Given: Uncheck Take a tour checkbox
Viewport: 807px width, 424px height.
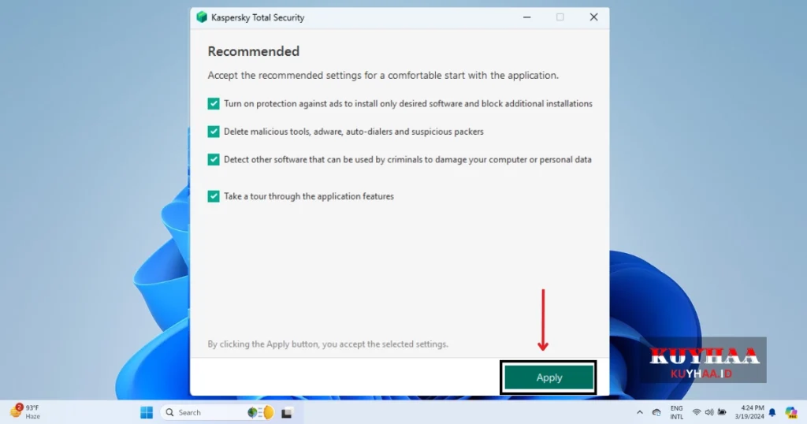Looking at the screenshot, I should (x=214, y=196).
